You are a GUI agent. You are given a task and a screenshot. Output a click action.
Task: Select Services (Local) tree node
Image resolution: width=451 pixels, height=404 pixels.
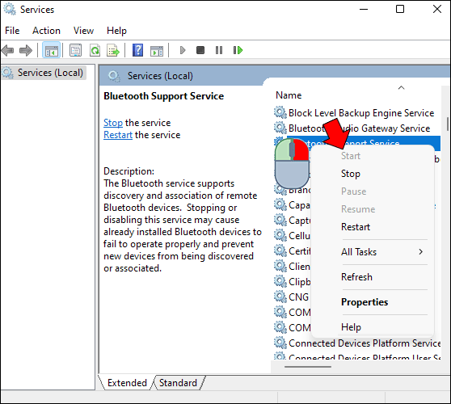coord(44,73)
